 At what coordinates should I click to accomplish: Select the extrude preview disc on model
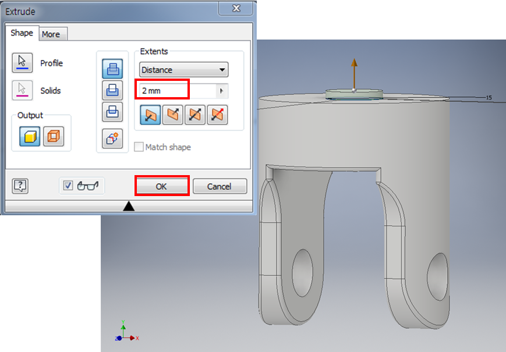point(355,94)
